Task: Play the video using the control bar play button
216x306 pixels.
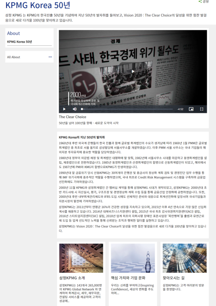Action: coord(64,109)
